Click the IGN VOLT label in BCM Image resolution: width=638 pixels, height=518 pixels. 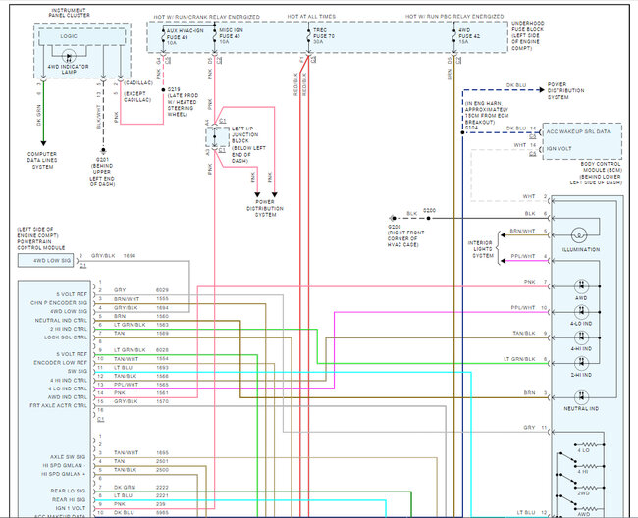(558, 149)
